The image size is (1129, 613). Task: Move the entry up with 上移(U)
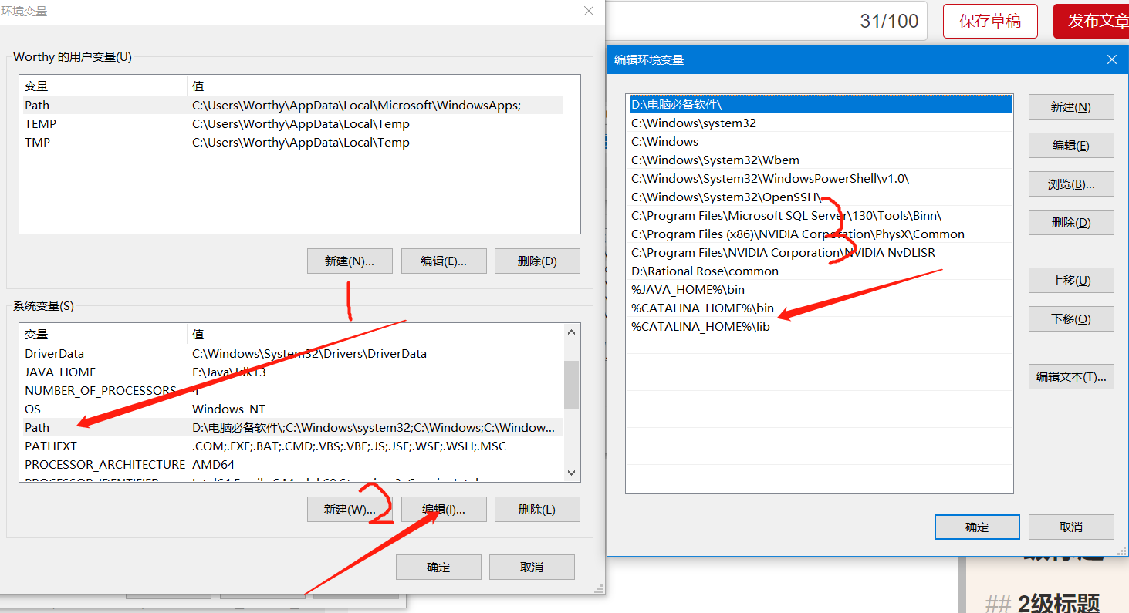pyautogui.click(x=1070, y=281)
